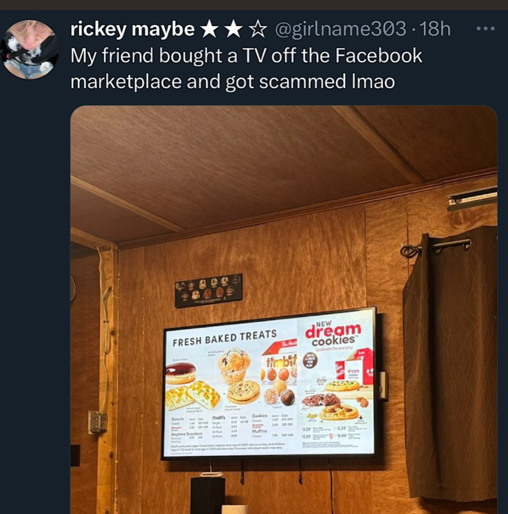Click the first filled star in display name
This screenshot has height=514, width=508.
tap(209, 29)
